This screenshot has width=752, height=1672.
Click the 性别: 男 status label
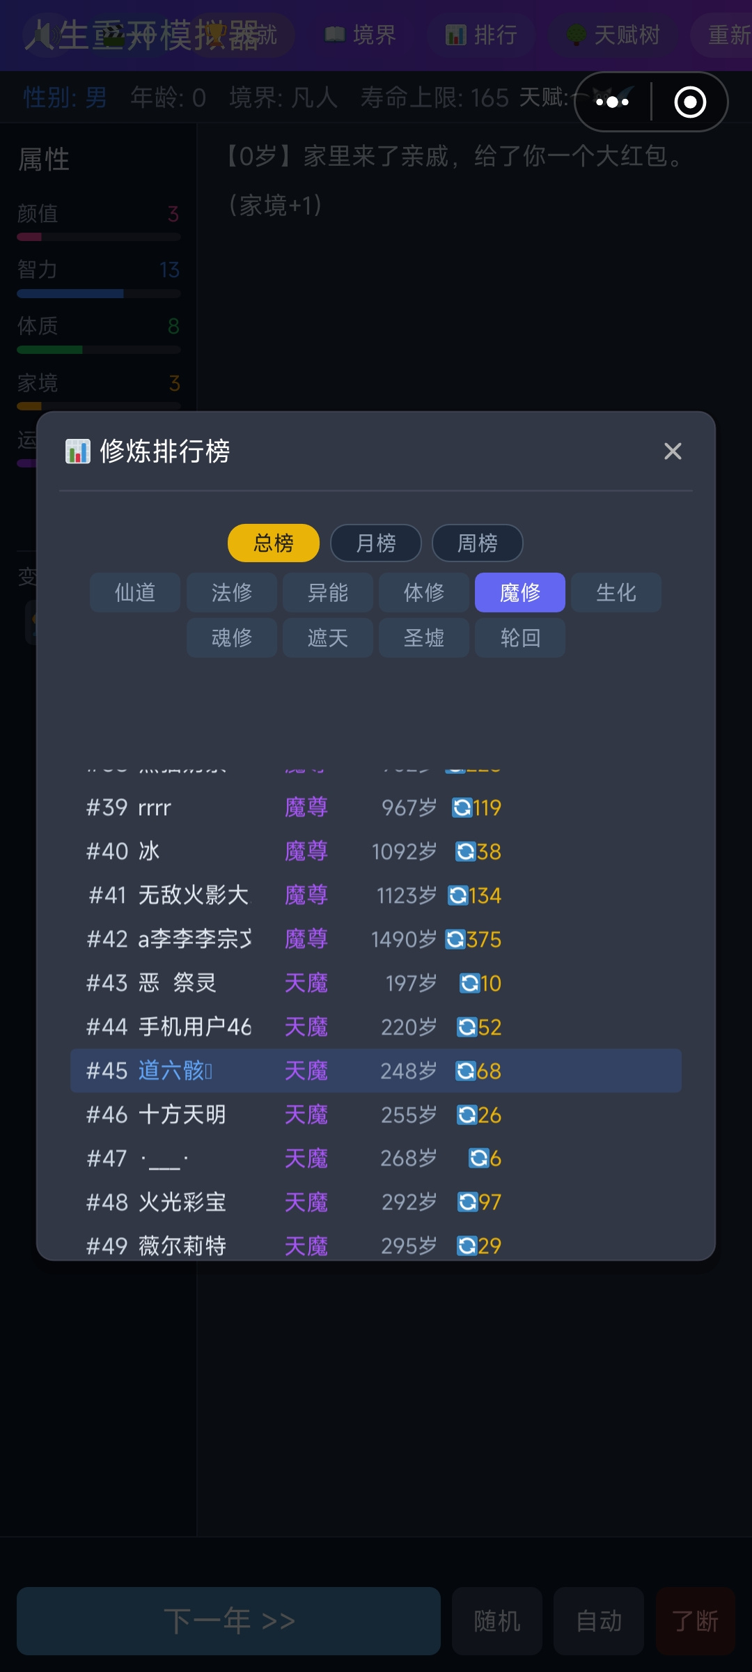click(65, 98)
